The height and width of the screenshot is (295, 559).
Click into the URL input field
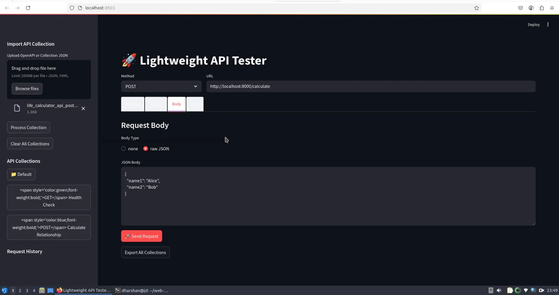pyautogui.click(x=371, y=86)
